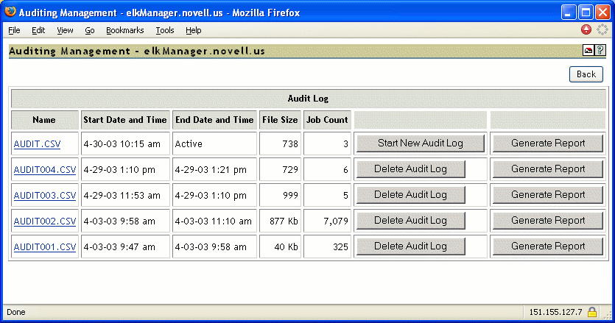Generate report for AUDIT.CSV

(548, 143)
